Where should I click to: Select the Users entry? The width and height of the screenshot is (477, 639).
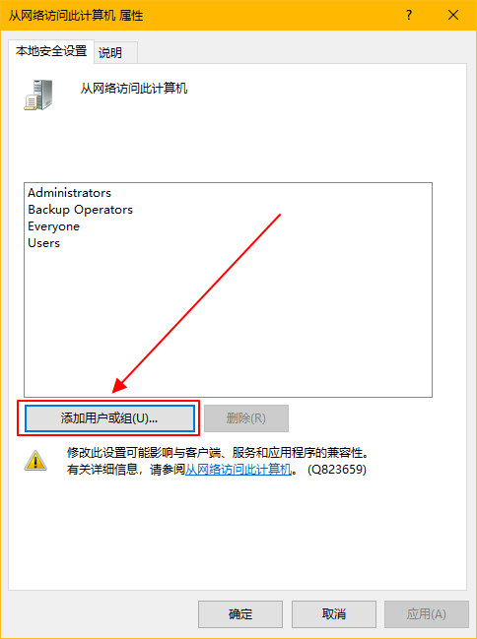[x=43, y=243]
